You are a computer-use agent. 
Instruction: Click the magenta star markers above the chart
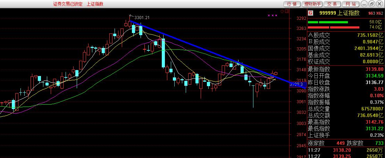tap(272, 16)
